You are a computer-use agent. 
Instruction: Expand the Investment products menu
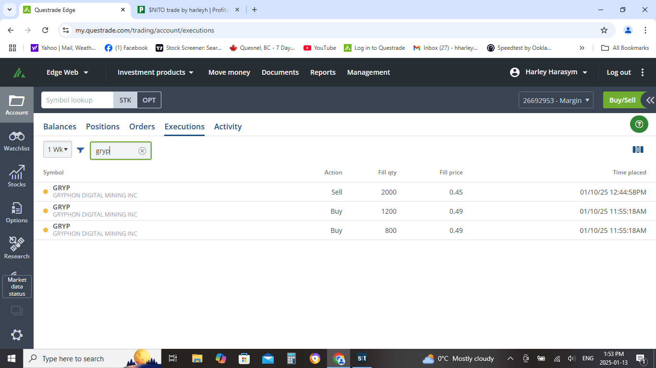[x=156, y=72]
